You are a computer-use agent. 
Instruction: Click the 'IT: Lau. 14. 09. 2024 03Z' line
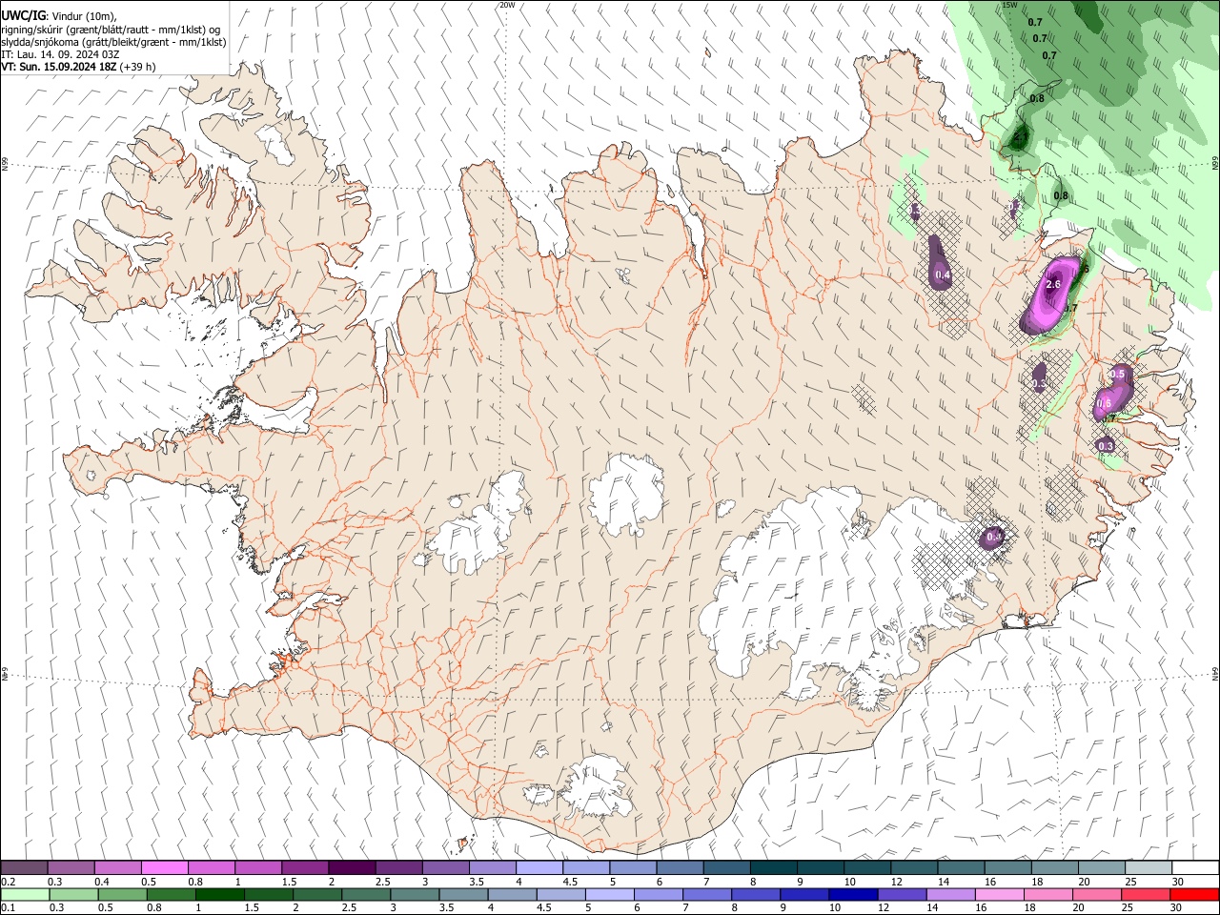tap(61, 54)
